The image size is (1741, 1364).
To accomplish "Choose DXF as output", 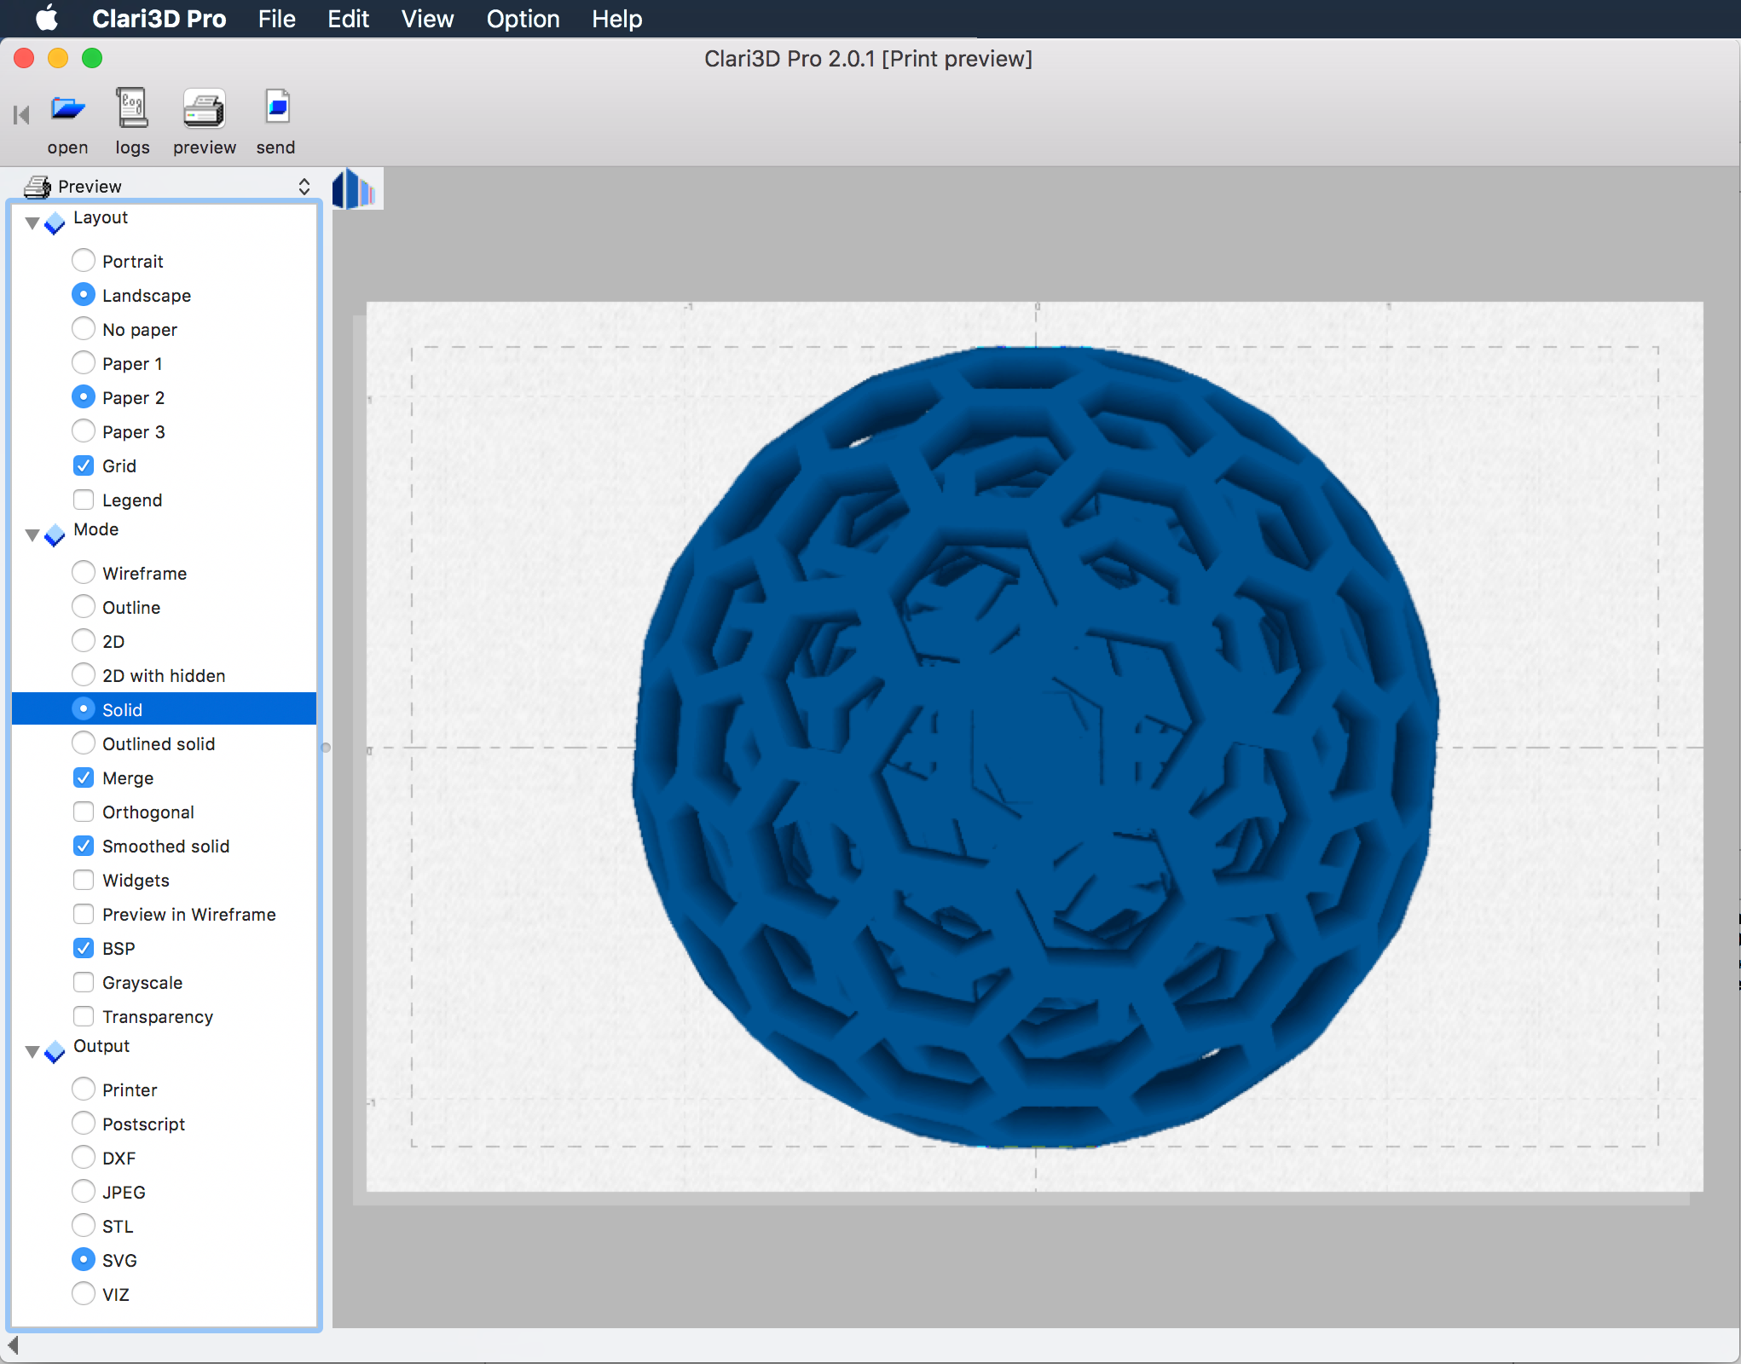I will [x=84, y=1157].
